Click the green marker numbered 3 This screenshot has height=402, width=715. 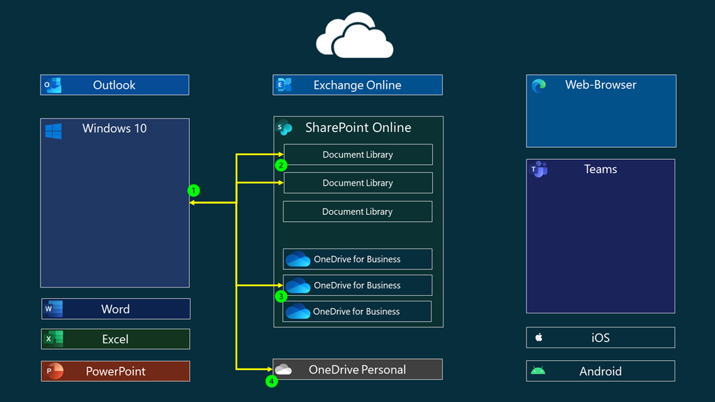(281, 296)
